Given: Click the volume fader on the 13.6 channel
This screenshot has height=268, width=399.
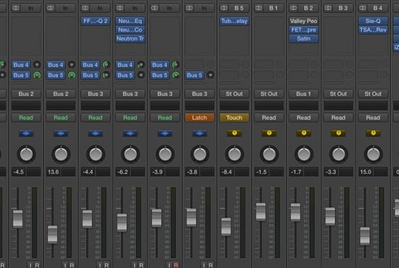Looking at the screenshot, I should tap(52, 235).
